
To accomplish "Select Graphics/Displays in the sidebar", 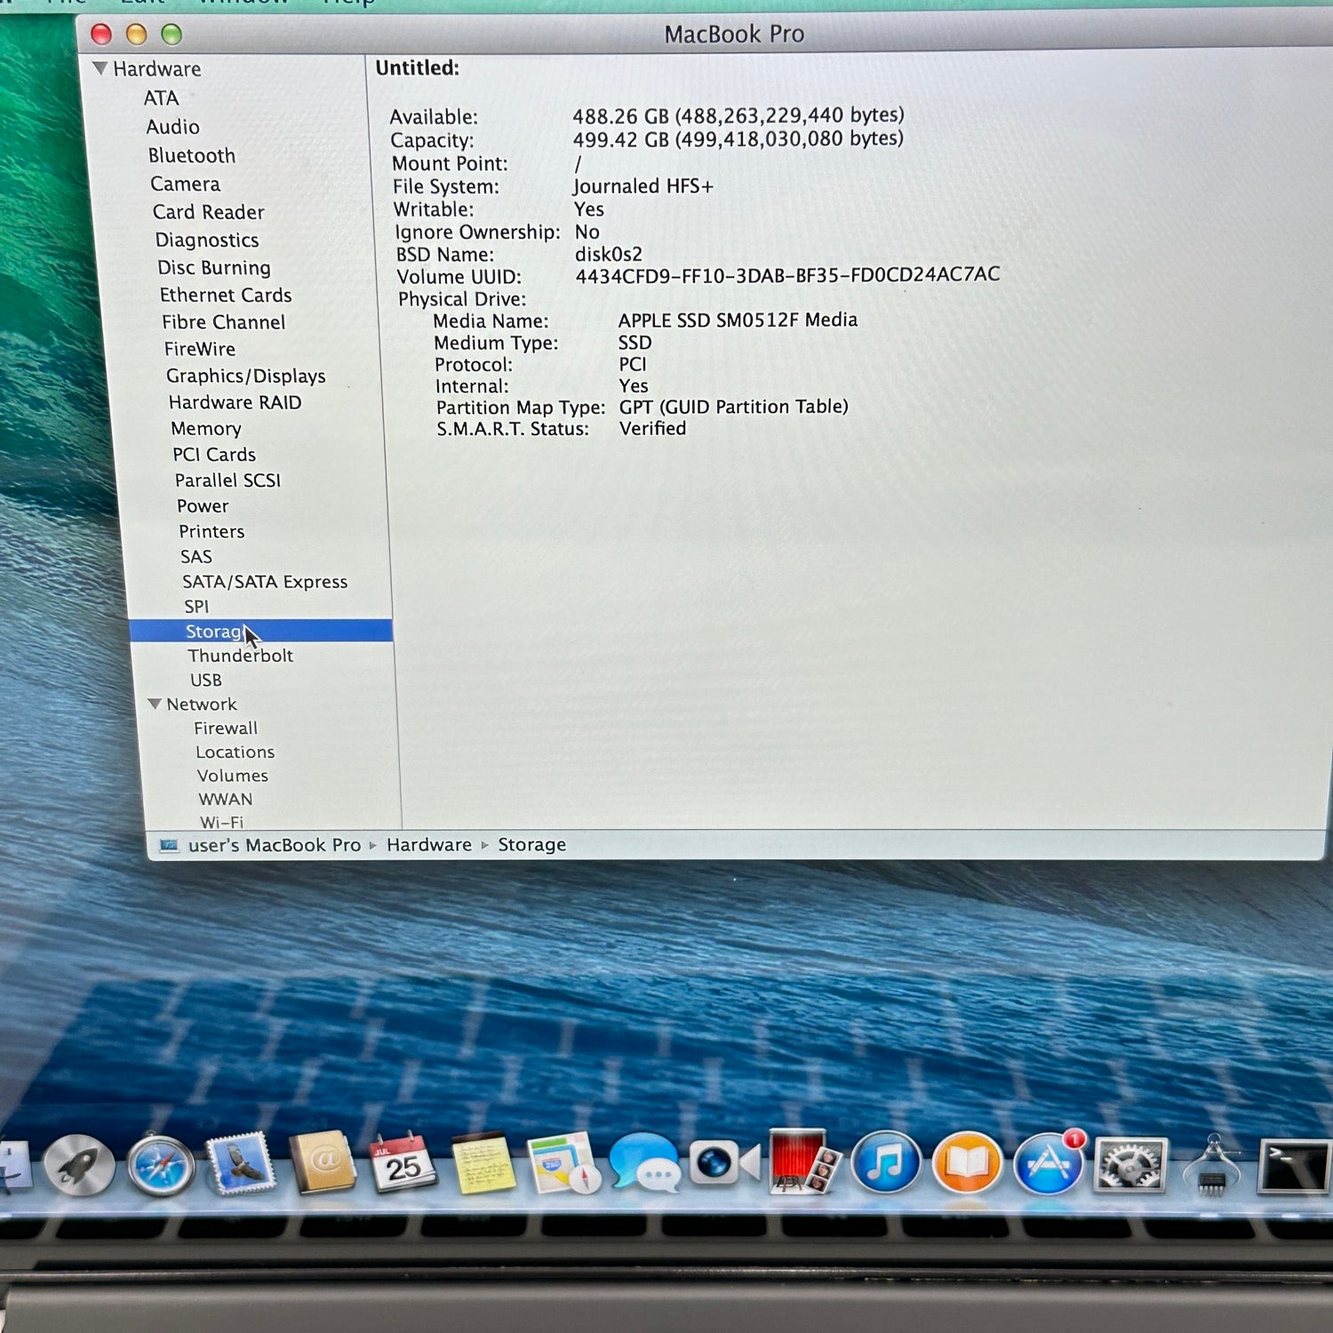I will pos(245,376).
